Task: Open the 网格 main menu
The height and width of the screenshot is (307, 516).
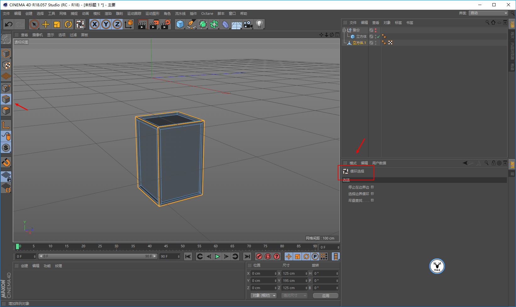Action: coord(63,14)
